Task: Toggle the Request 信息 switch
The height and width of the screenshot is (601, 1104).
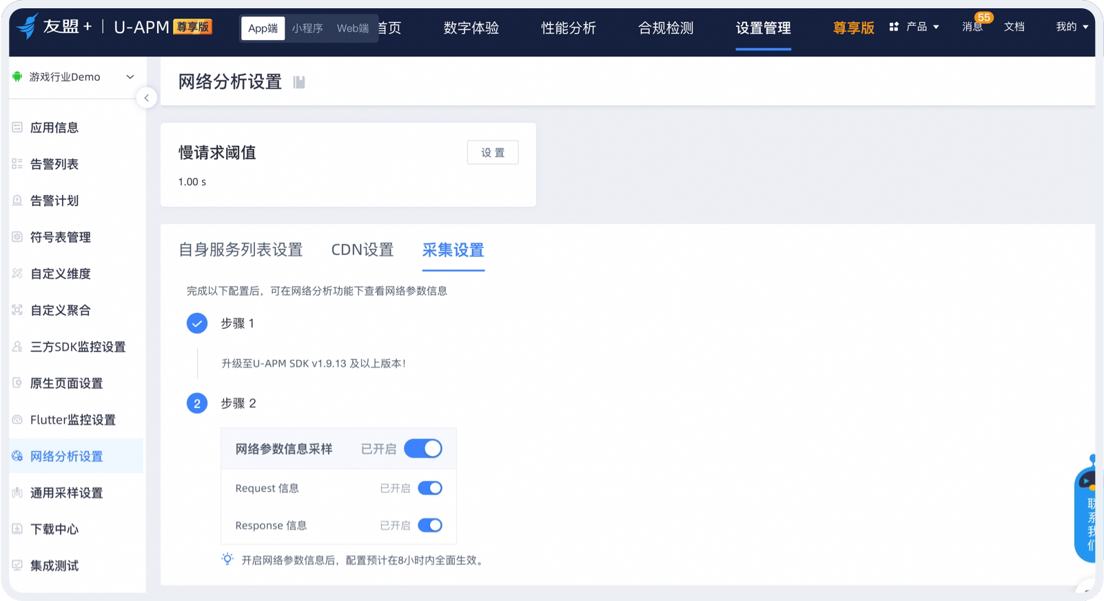Action: tap(430, 488)
